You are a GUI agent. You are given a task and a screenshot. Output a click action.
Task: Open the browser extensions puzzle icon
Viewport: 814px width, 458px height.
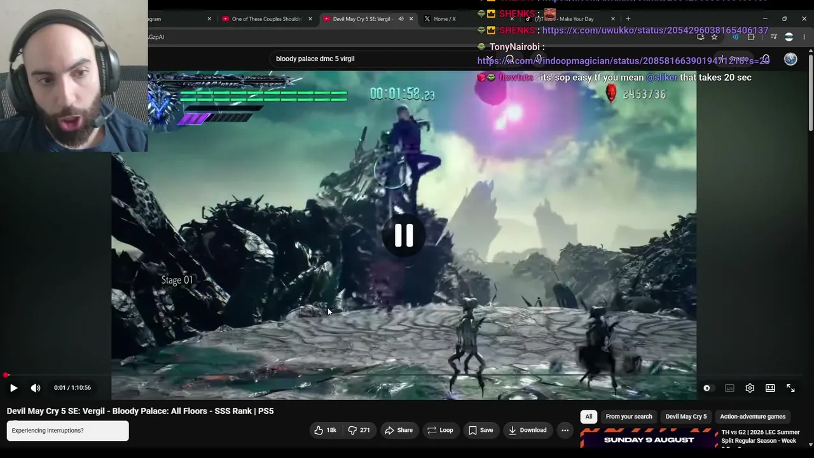[751, 37]
